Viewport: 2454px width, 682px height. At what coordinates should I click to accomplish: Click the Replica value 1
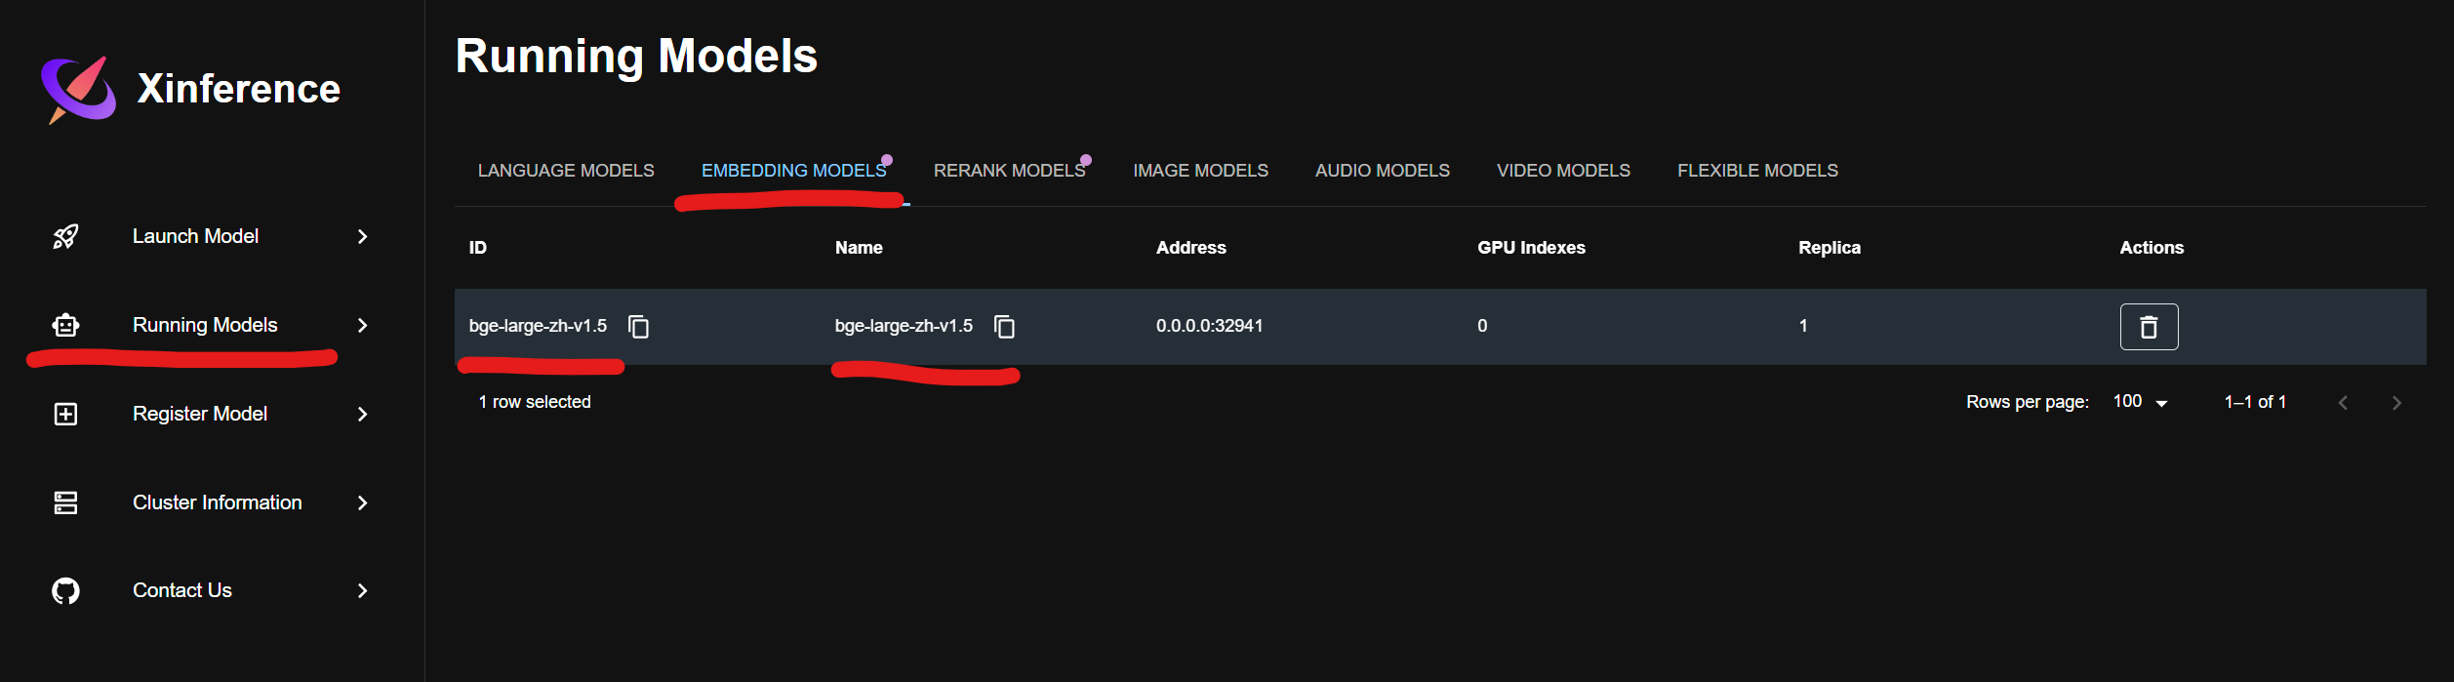coord(1803,326)
